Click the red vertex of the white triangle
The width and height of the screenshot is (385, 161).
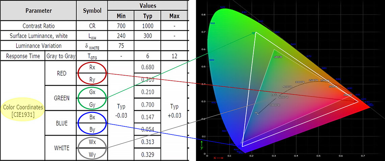tap(358, 101)
